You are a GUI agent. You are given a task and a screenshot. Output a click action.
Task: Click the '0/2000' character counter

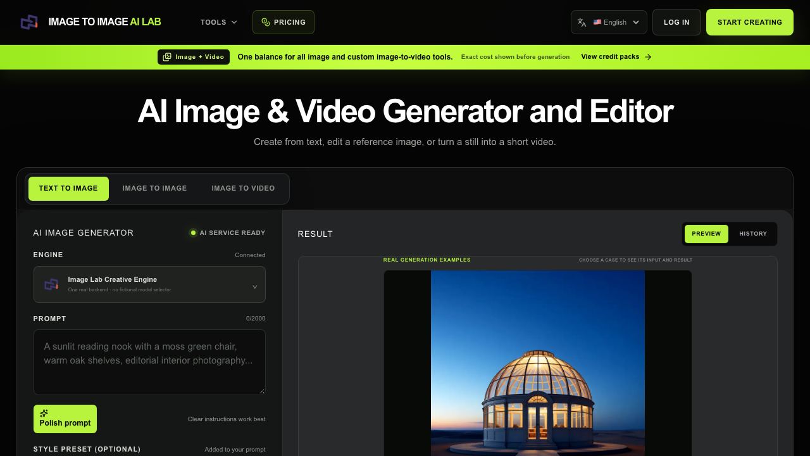pyautogui.click(x=256, y=319)
